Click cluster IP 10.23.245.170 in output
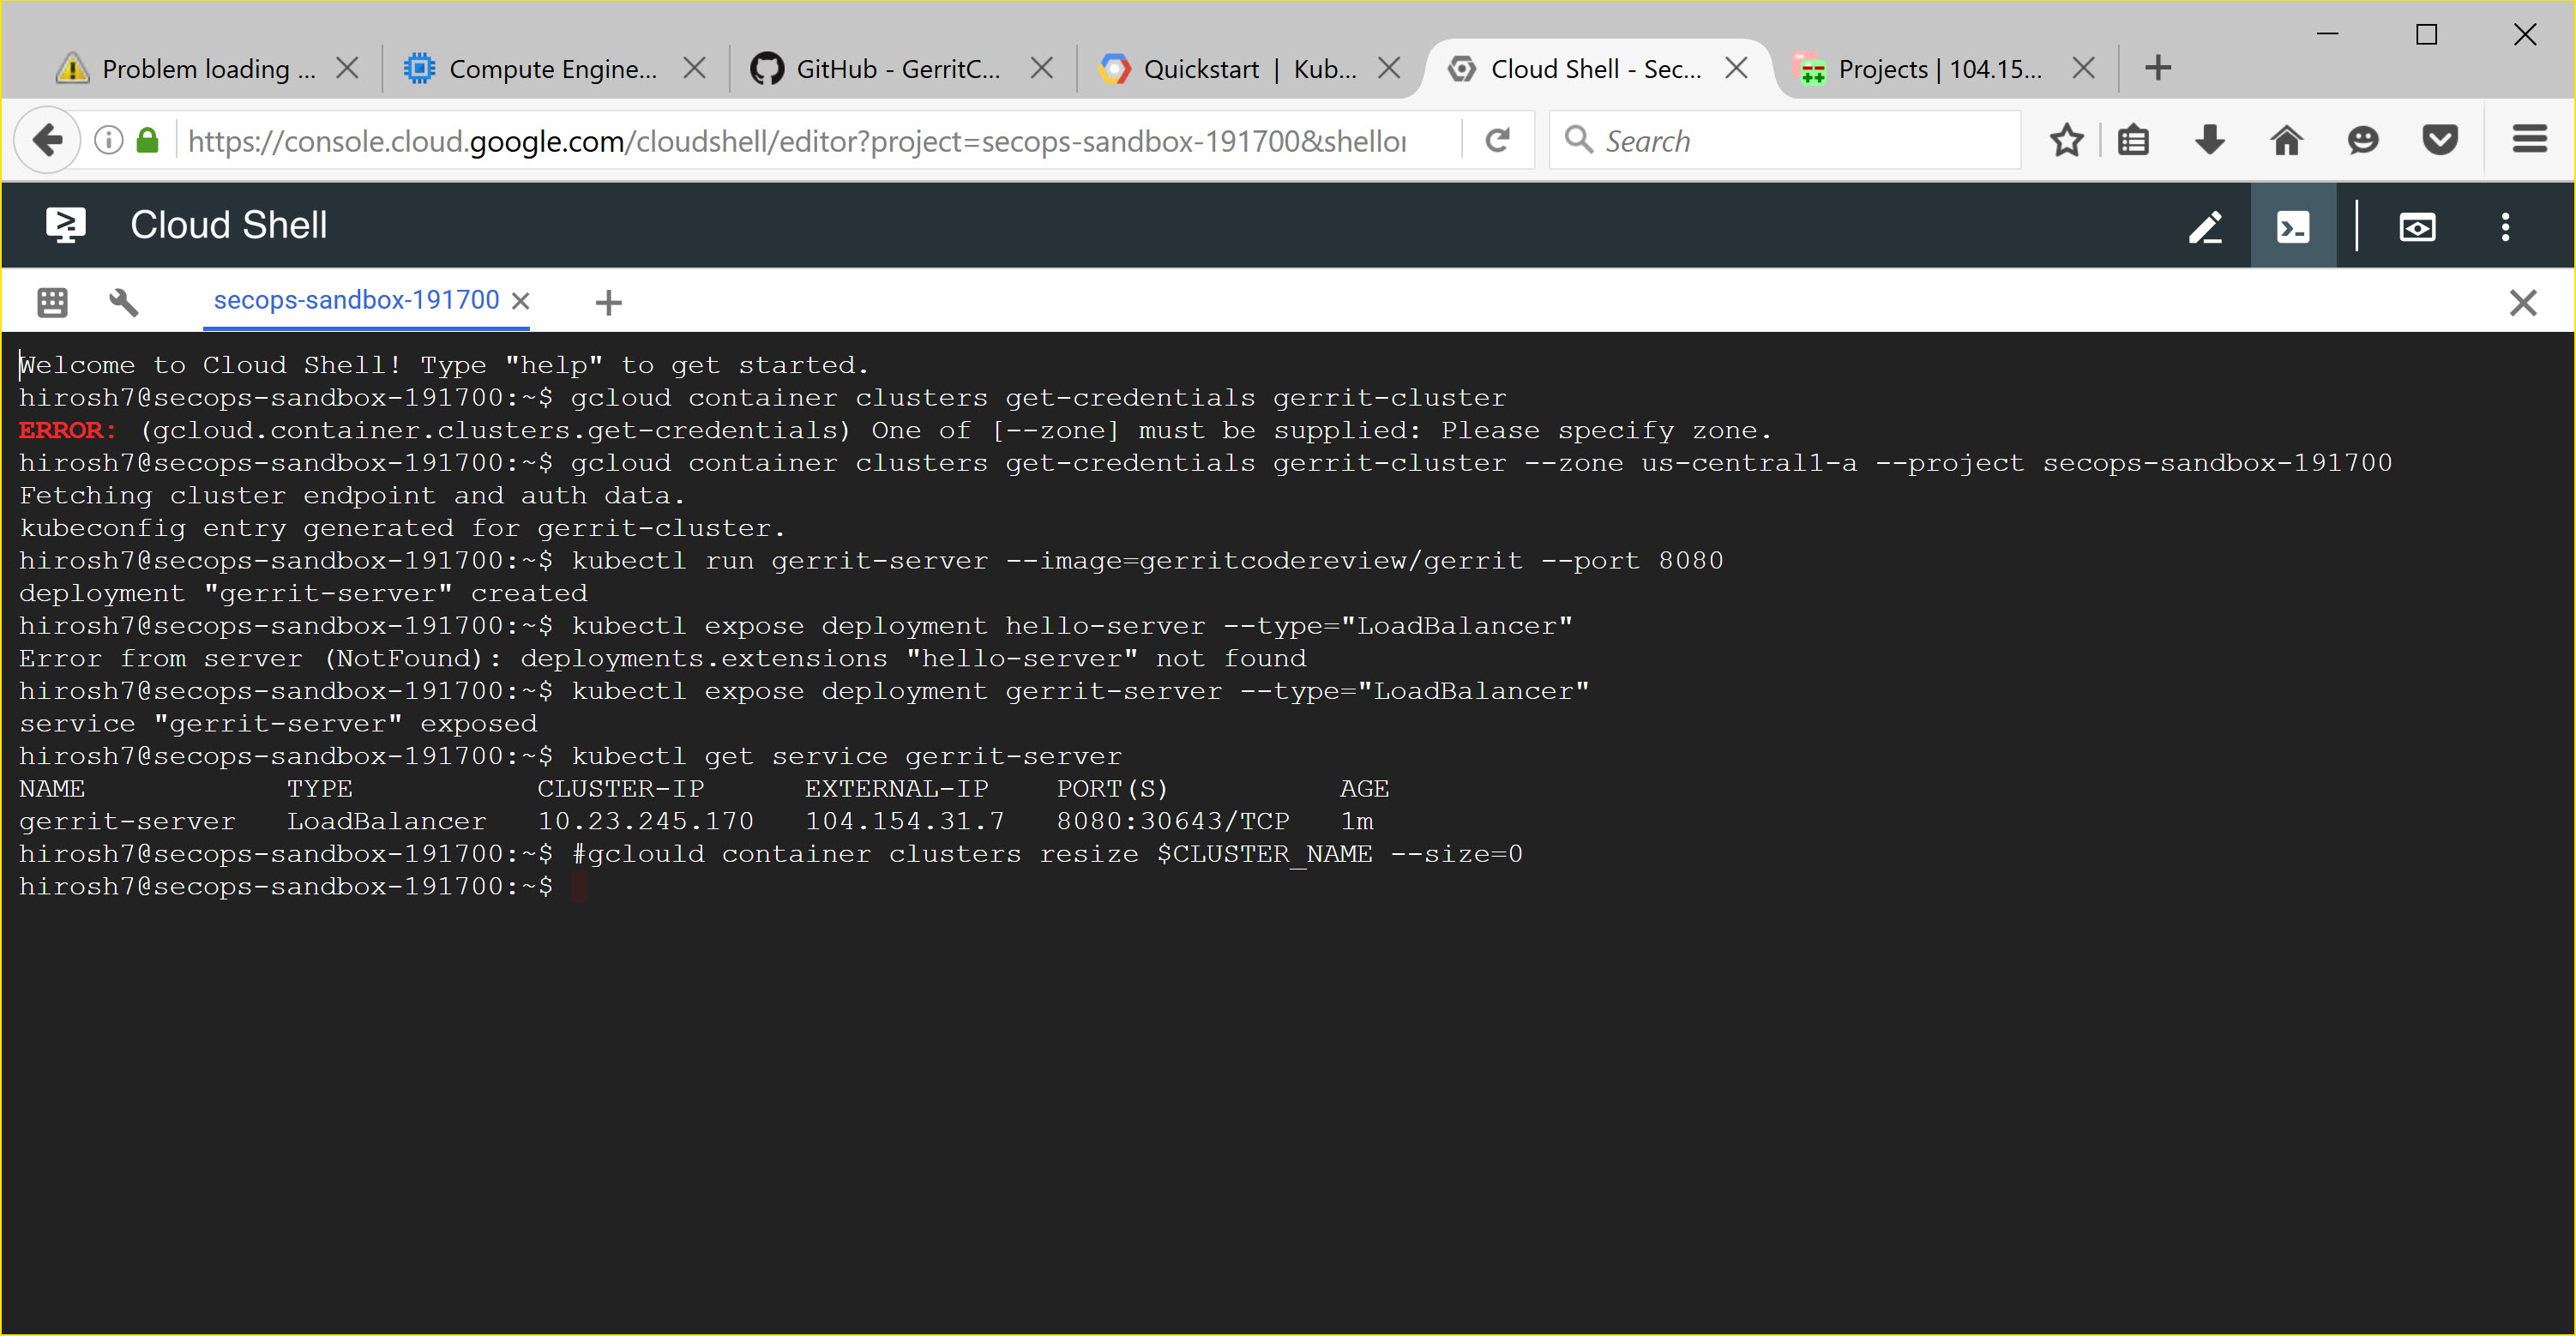 (x=645, y=821)
